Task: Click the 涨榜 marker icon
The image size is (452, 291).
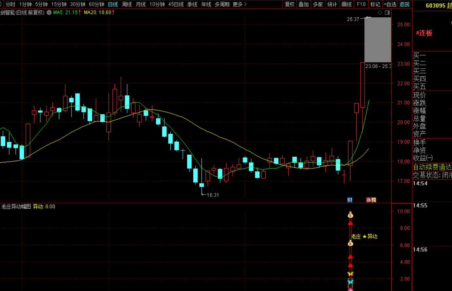Action: click(x=371, y=200)
